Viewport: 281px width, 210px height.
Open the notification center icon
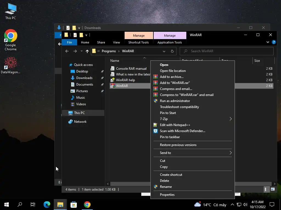coord(272,205)
